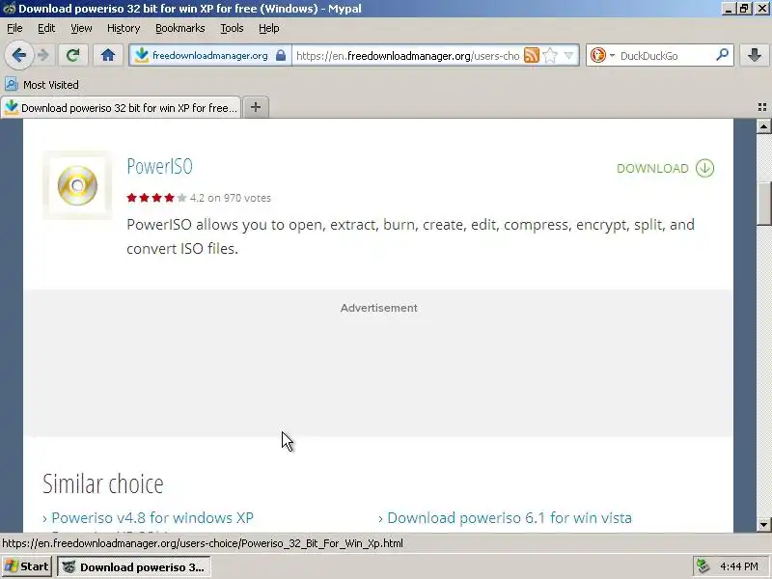
Task: Click the vertical scrollbar thumb
Action: pyautogui.click(x=763, y=204)
